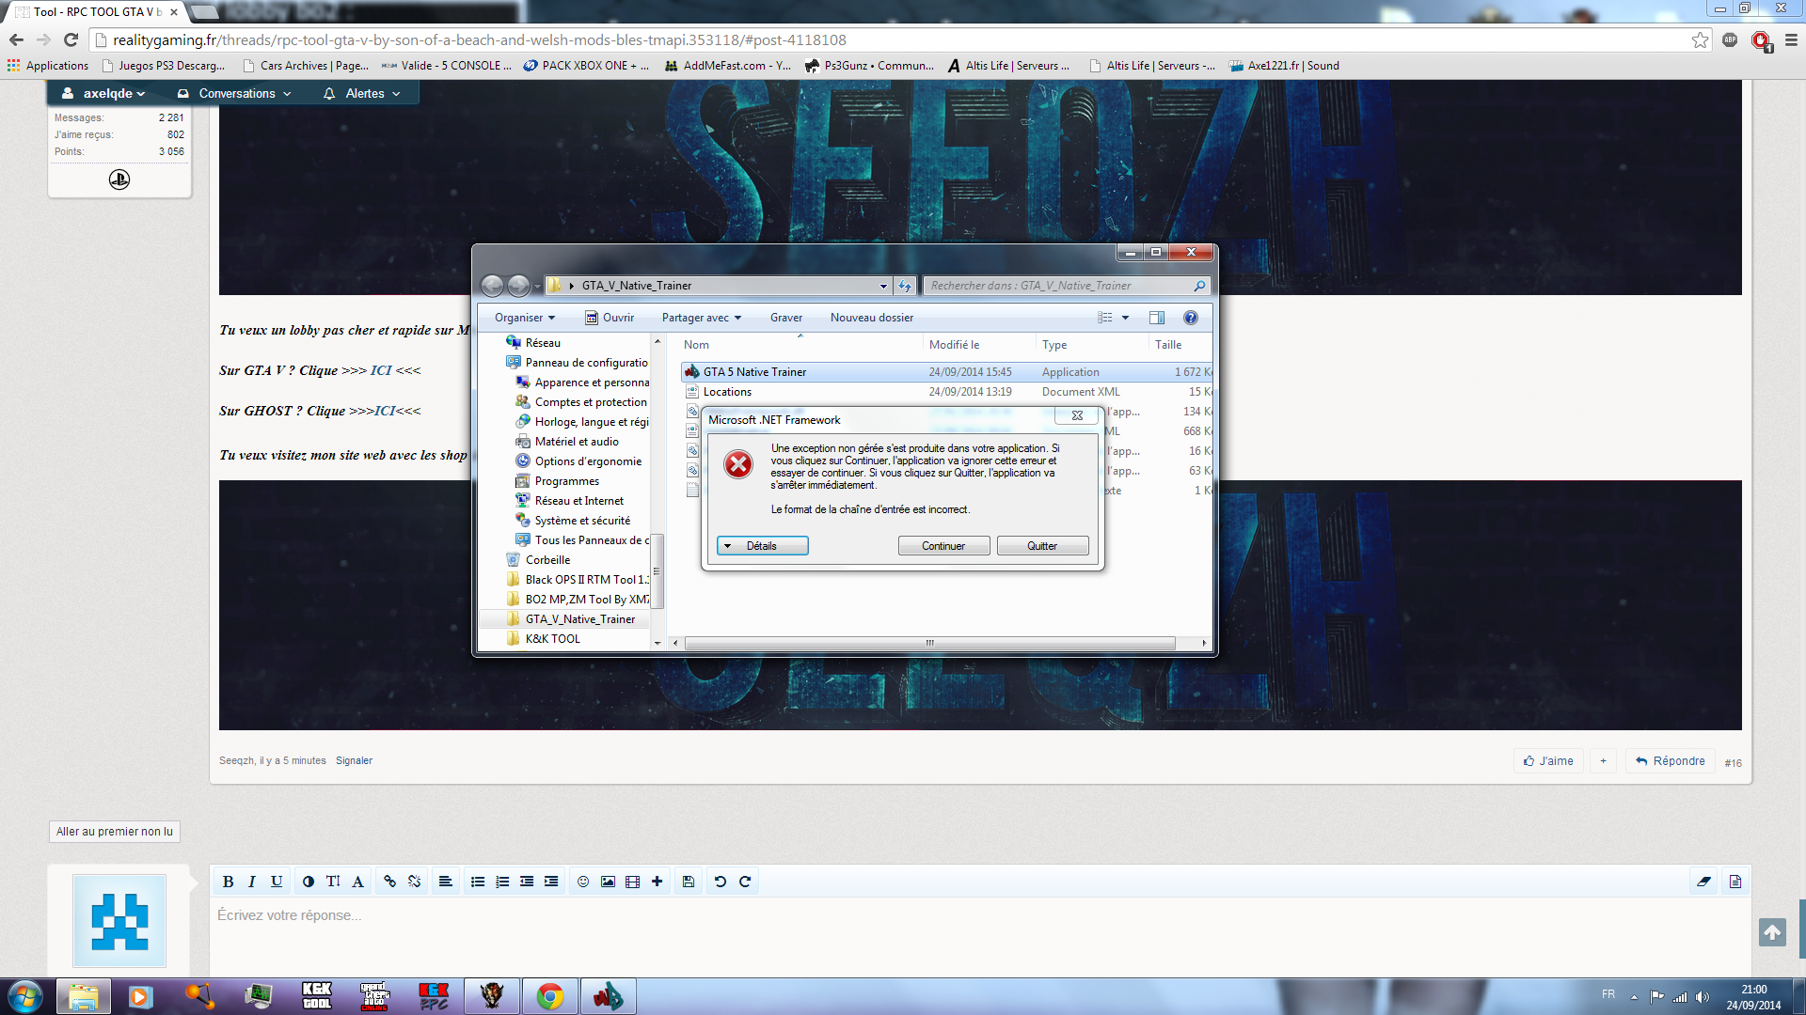Open Conversations dropdown menu
1806x1015 pixels.
(x=234, y=93)
